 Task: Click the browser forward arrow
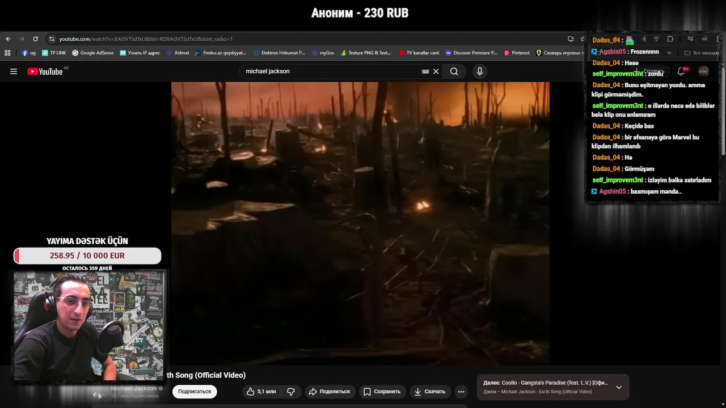tap(22, 39)
